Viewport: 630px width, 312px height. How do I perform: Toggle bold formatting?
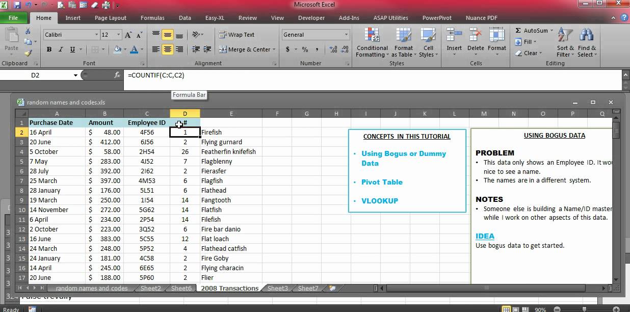pos(49,50)
